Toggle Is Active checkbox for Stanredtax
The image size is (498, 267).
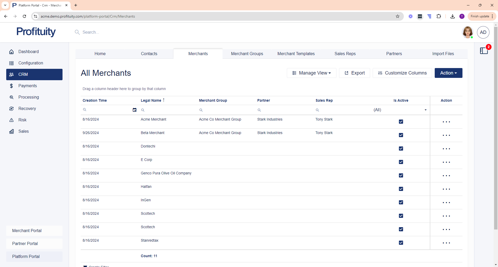coord(401,243)
